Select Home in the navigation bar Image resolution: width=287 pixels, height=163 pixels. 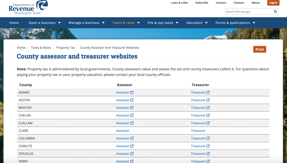[x=14, y=23]
